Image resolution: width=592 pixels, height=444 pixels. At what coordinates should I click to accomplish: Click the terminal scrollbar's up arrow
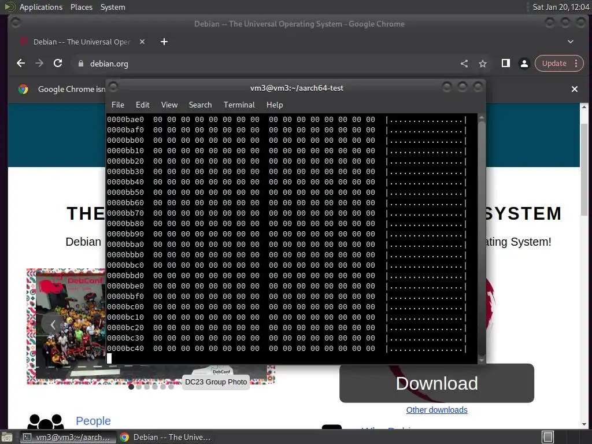point(482,118)
